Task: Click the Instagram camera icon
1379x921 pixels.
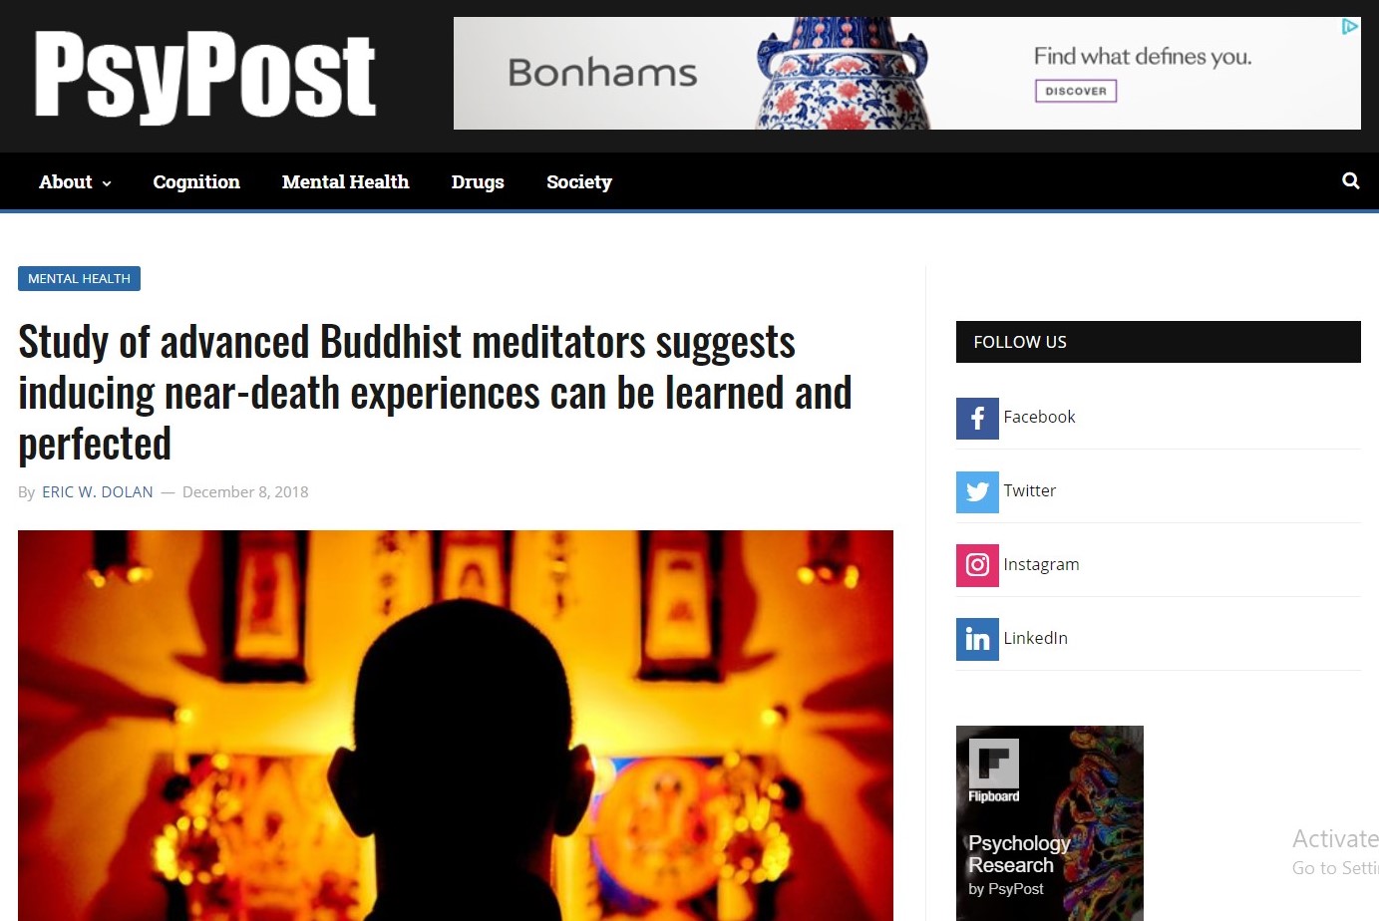Action: [977, 566]
